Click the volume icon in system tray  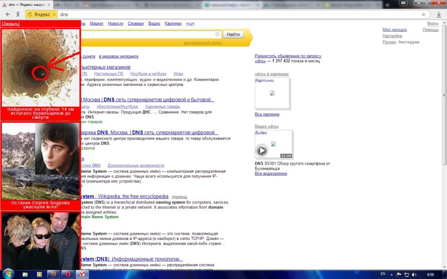414,275
